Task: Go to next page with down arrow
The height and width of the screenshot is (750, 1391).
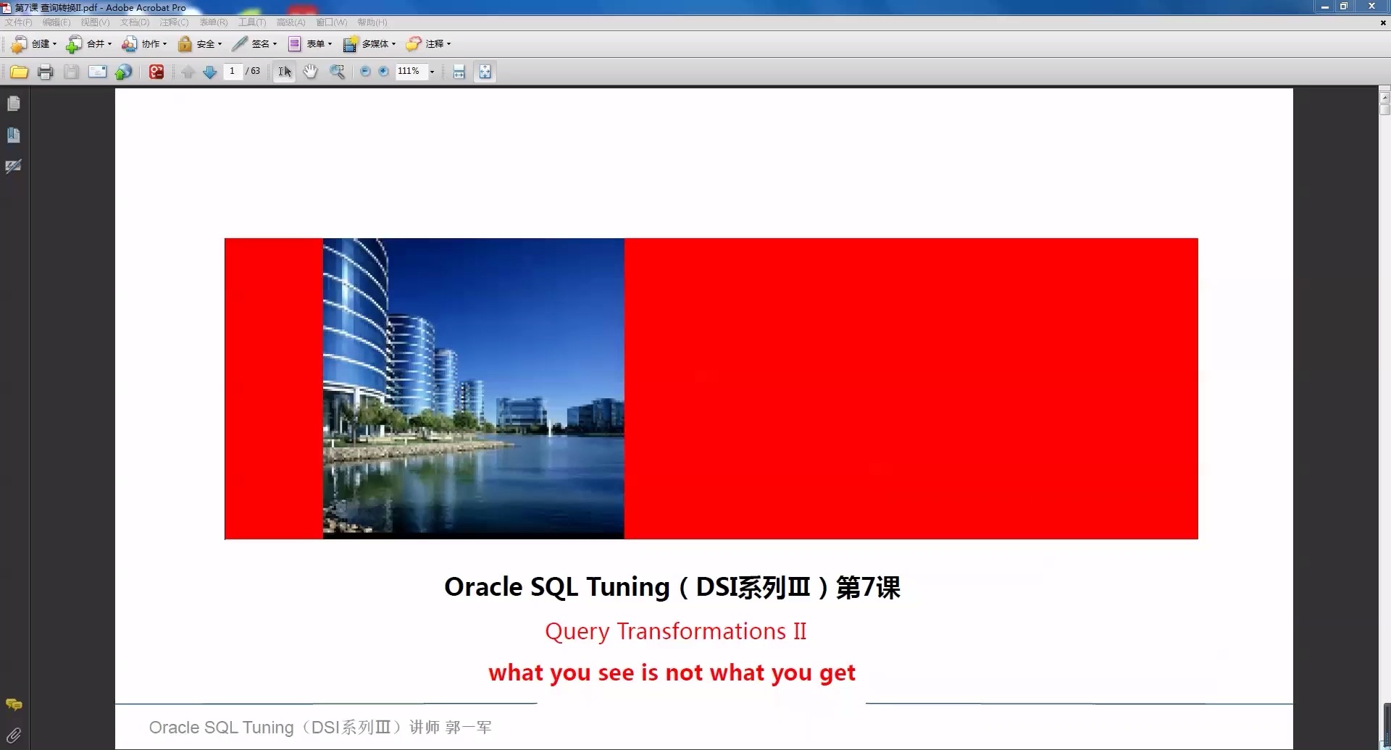Action: click(x=209, y=71)
